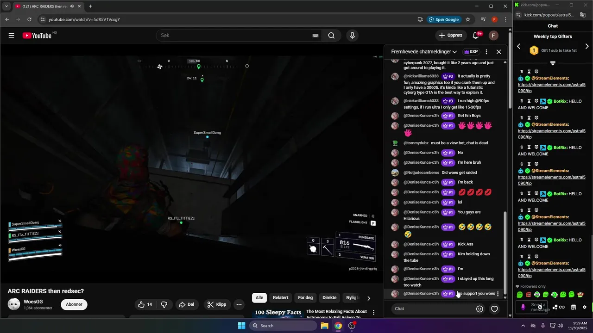Screen dimensions: 593x333
Task: Open Chrome three-dot menu
Action: pos(505,19)
